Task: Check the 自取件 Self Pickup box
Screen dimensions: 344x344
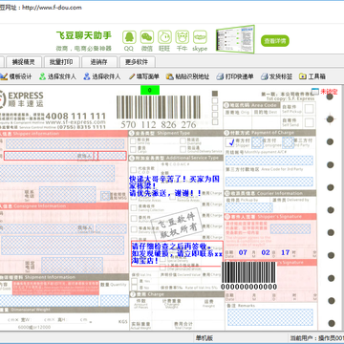Action: (x=309, y=109)
